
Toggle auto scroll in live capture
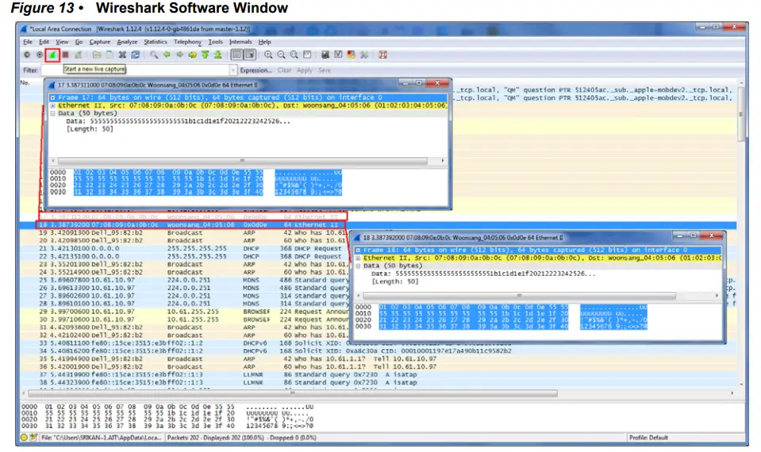pos(249,55)
